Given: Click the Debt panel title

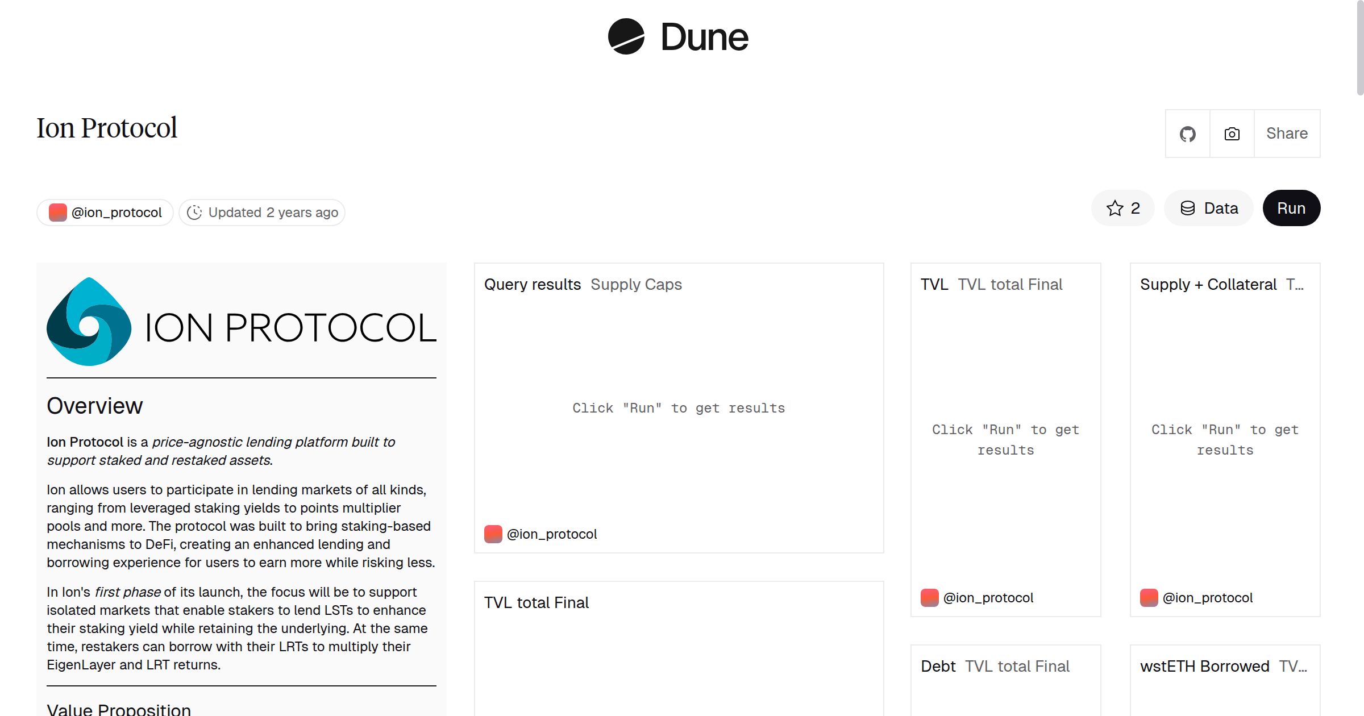Looking at the screenshot, I should tap(938, 667).
